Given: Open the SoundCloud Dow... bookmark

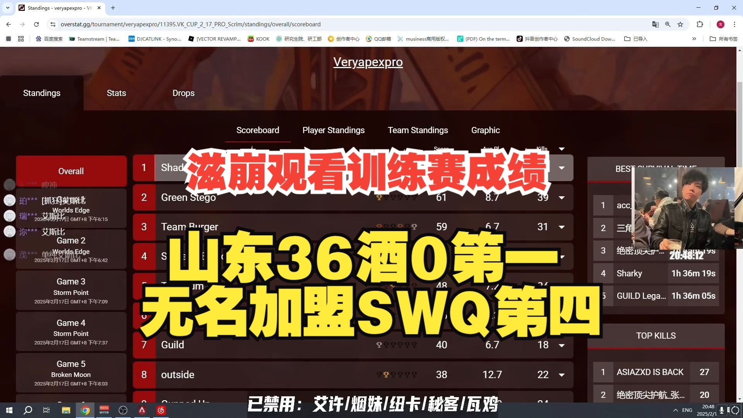Looking at the screenshot, I should 590,39.
